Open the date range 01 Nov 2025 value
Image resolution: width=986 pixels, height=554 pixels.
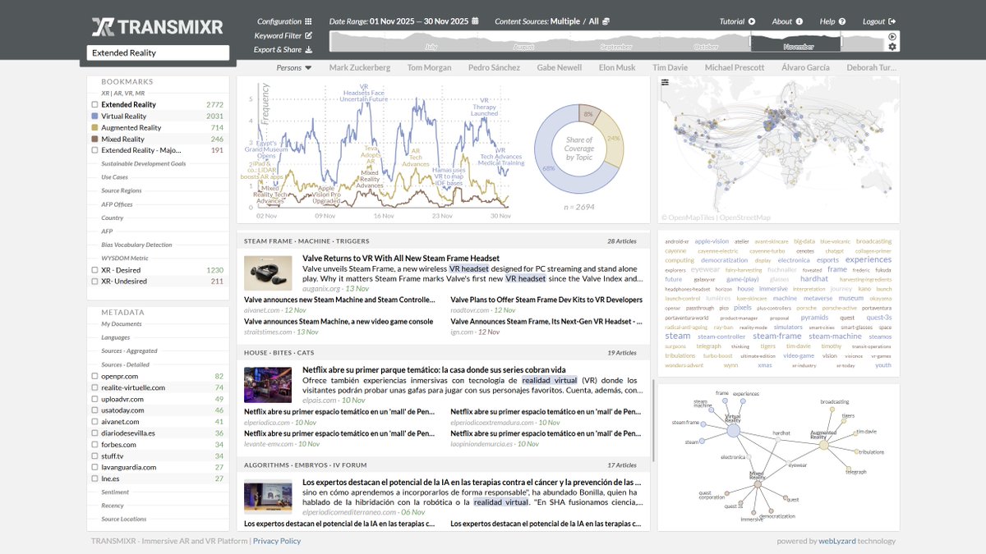point(393,21)
